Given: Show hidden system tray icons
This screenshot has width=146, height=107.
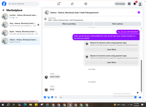Looking at the screenshot, I should pyautogui.click(x=128, y=105).
